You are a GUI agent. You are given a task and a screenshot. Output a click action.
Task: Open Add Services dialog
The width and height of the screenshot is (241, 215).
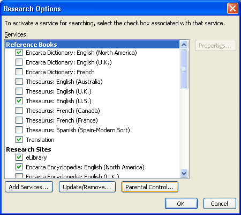click(x=29, y=187)
